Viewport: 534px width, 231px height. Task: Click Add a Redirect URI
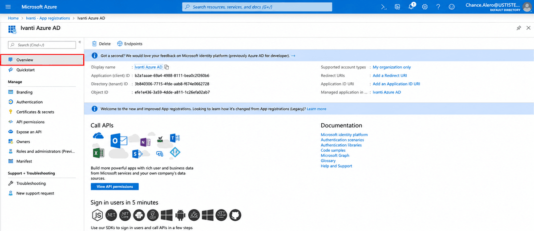[390, 76]
